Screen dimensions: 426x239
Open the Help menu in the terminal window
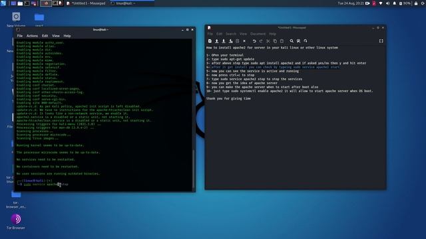pos(67,36)
